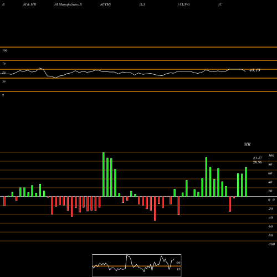
Task: Click the MR right-axis label 60
Action: 270,173
